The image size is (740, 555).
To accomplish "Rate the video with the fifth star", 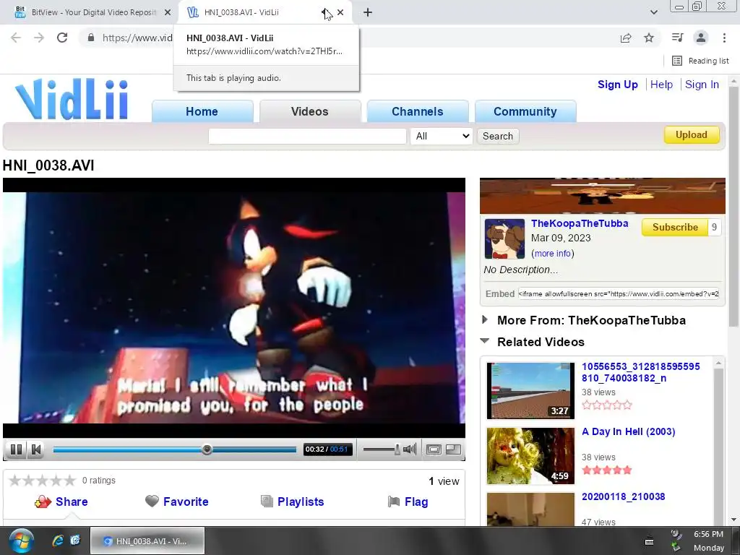I will pyautogui.click(x=70, y=481).
